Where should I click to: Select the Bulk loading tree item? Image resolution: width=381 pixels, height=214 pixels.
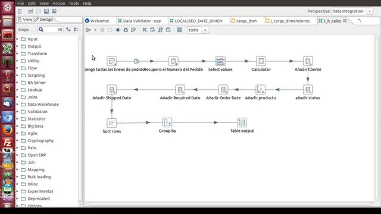click(x=39, y=177)
